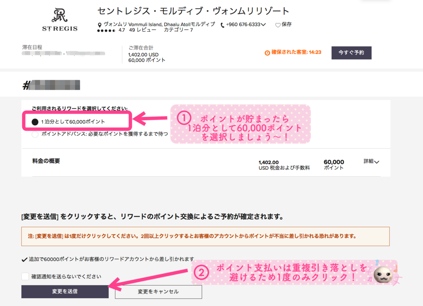This screenshot has height=306, width=423.
Task: Click the phone icon beside +960 676-6333
Action: click(223, 25)
